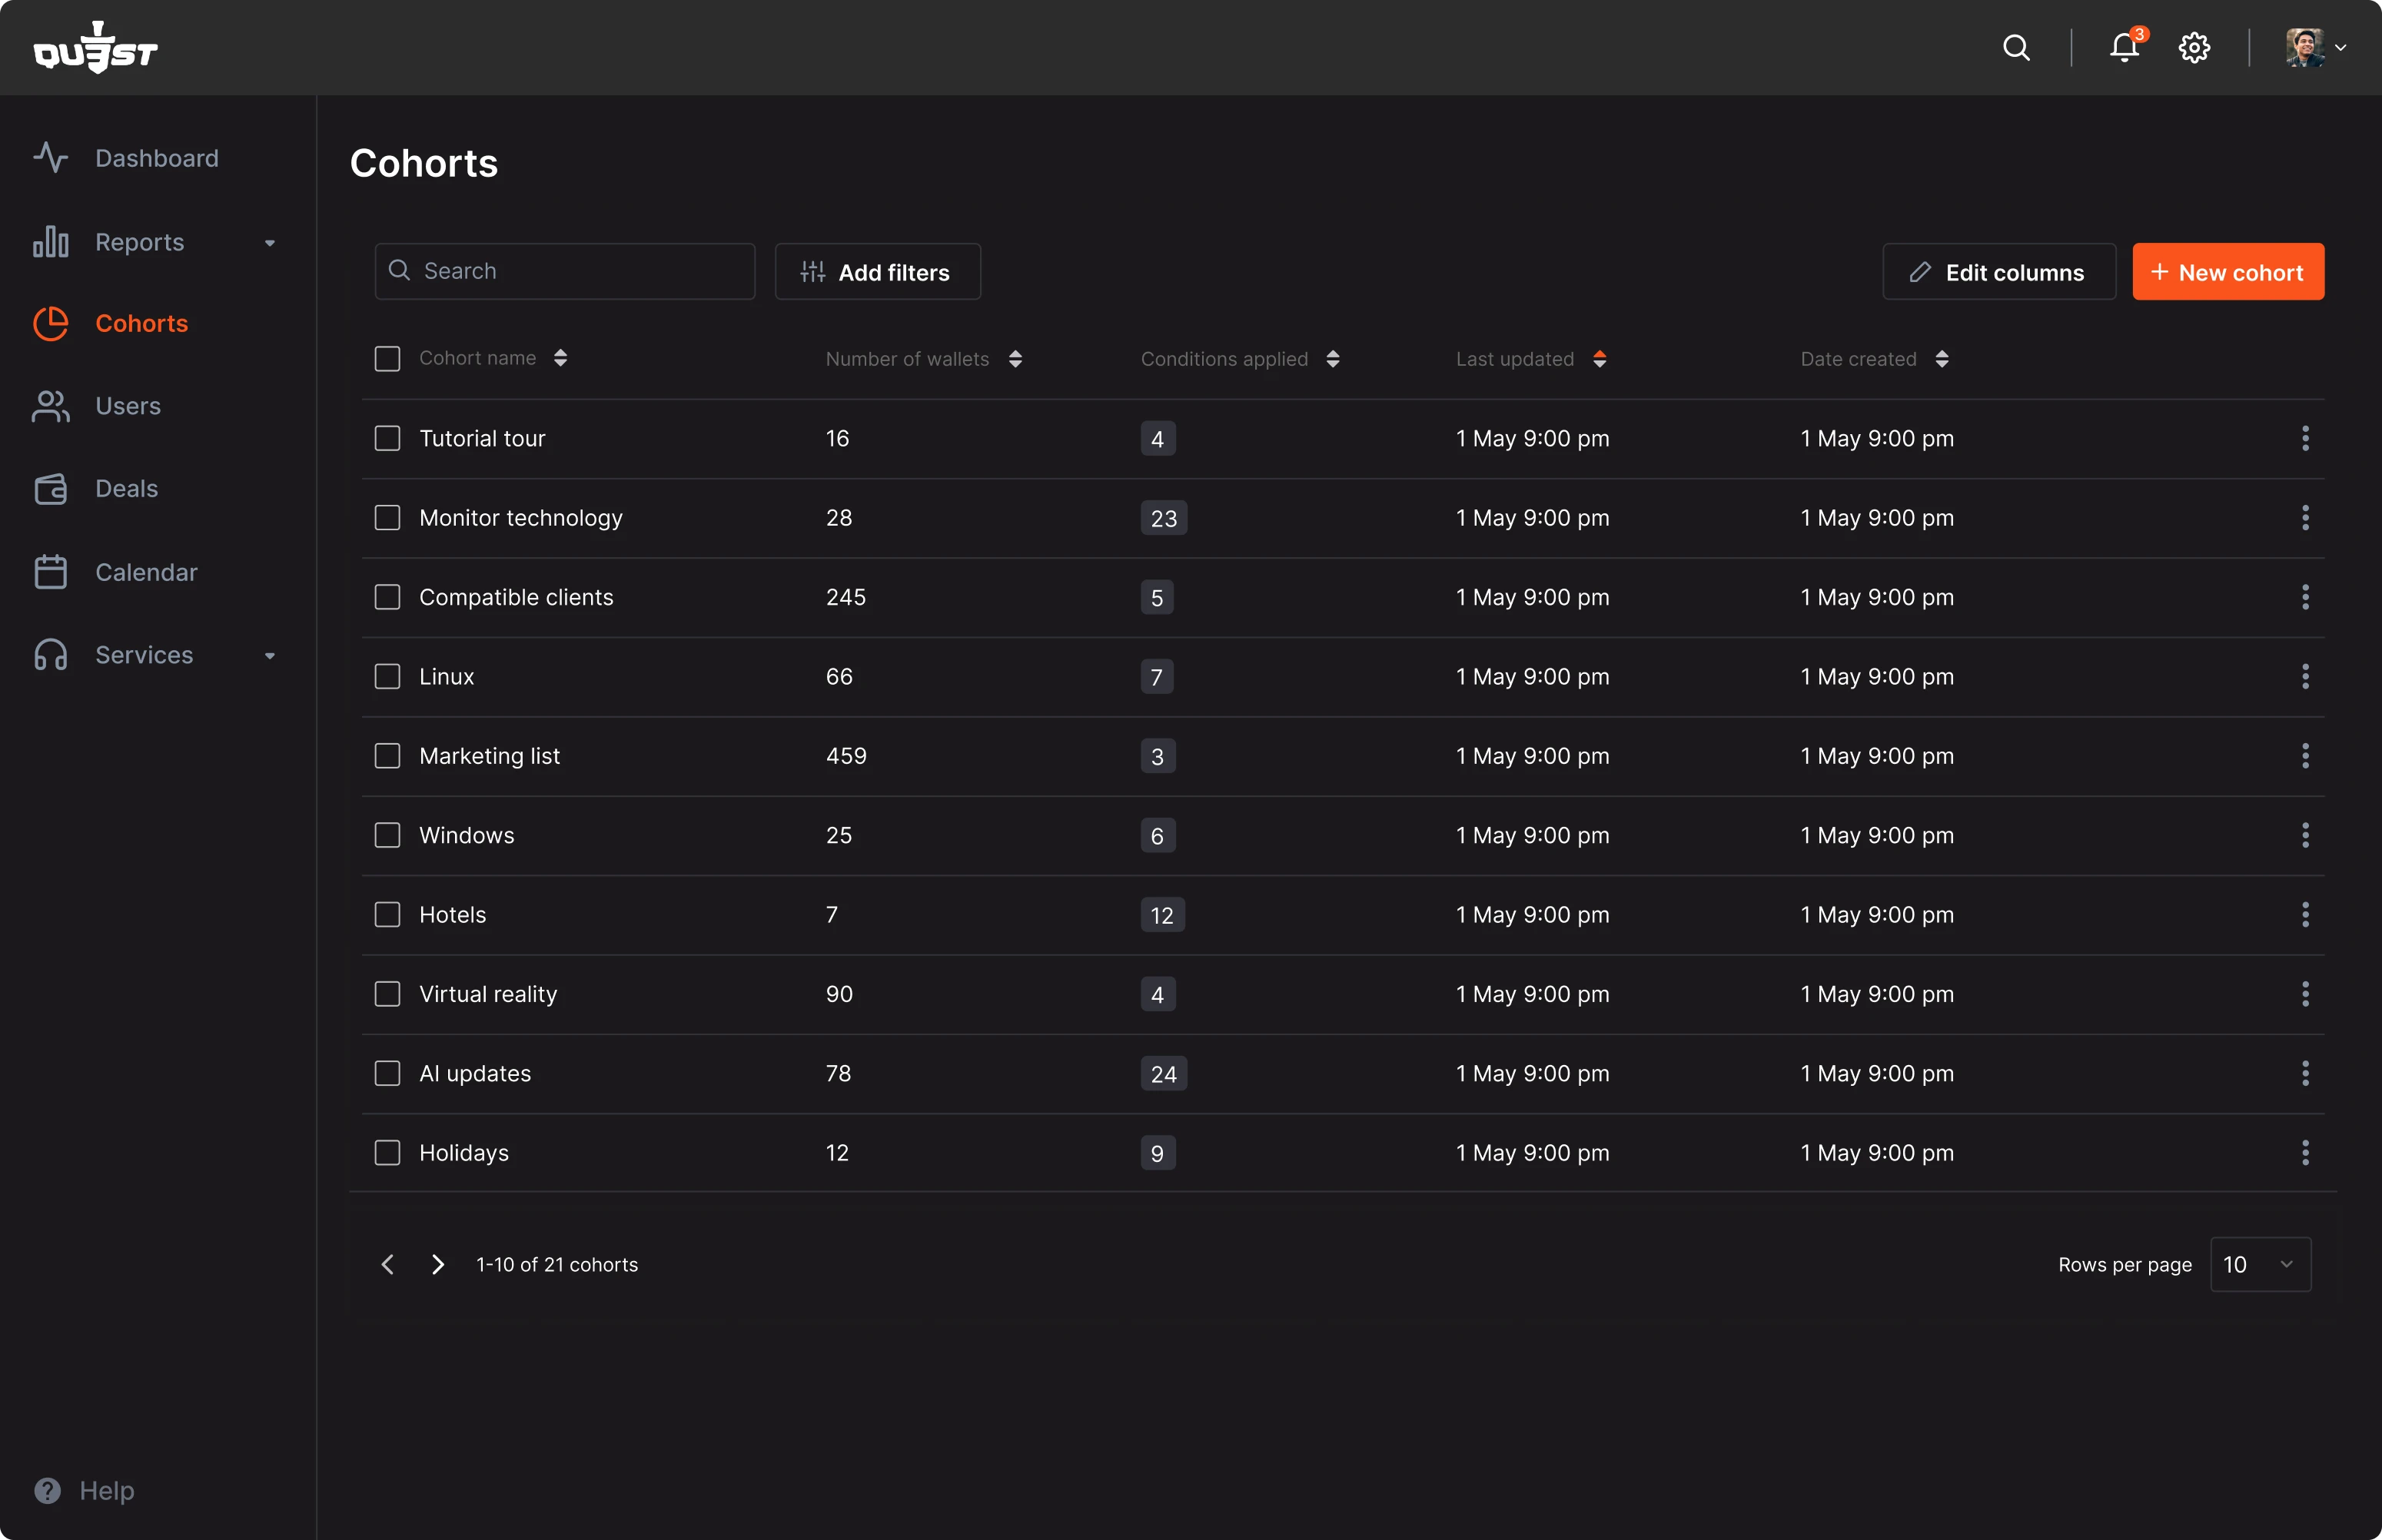
Task: Select all cohorts with header checkbox
Action: pos(387,359)
